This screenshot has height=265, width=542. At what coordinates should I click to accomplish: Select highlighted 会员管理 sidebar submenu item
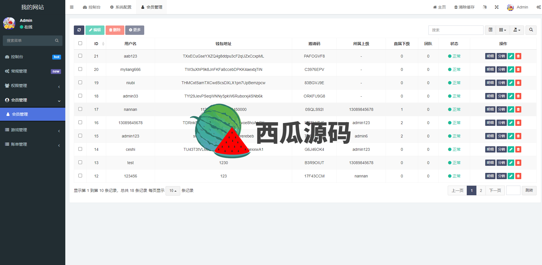click(x=33, y=114)
